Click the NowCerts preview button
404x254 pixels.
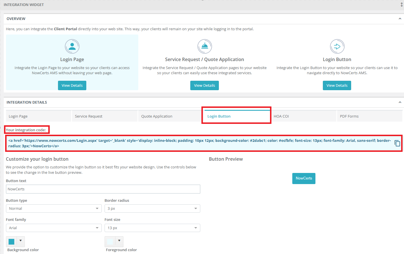pos(304,178)
